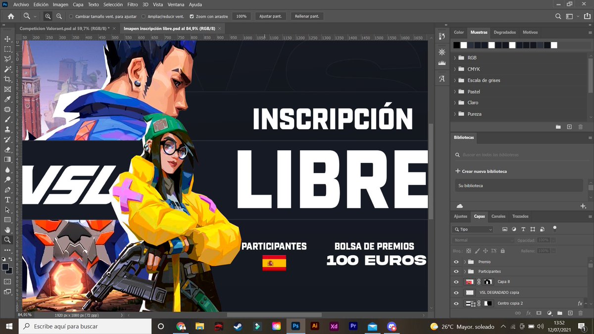The width and height of the screenshot is (594, 334).
Task: Open the Glyphs panel icon
Action: [442, 79]
